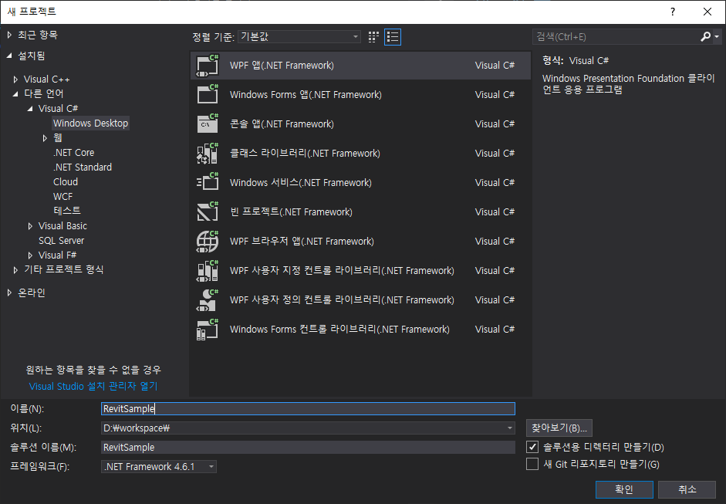
Task: Select WPF 사용자 지정 컨트롤 라이브러리 name
Action: pos(342,271)
